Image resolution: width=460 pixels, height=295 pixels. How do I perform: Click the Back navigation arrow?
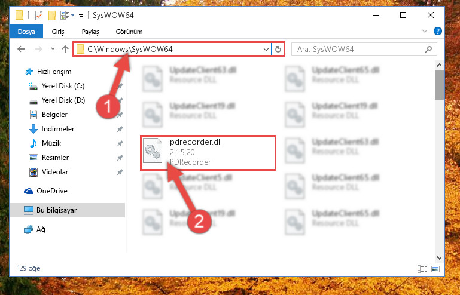21,49
